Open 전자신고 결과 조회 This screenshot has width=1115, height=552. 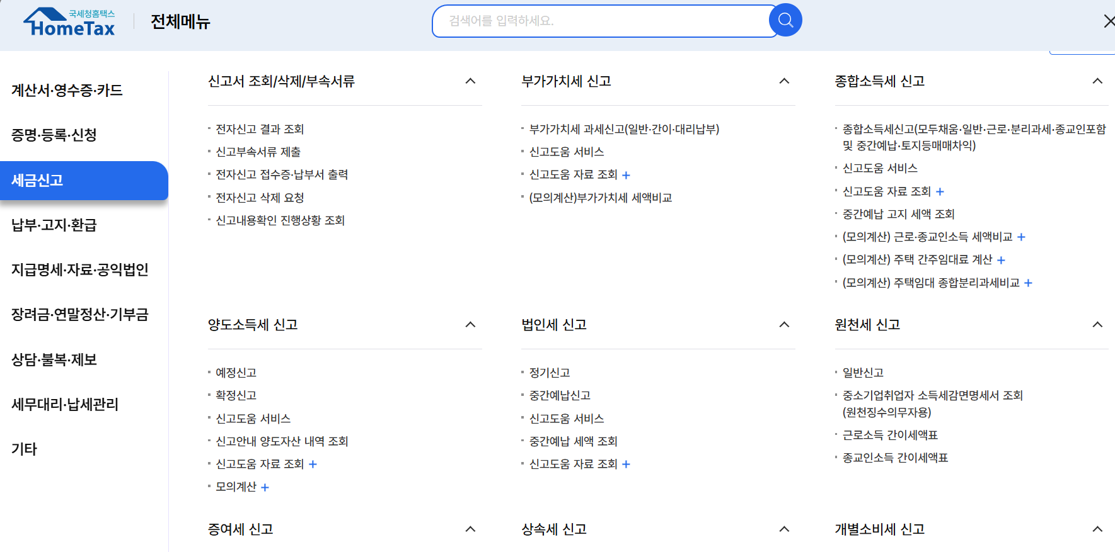[260, 129]
